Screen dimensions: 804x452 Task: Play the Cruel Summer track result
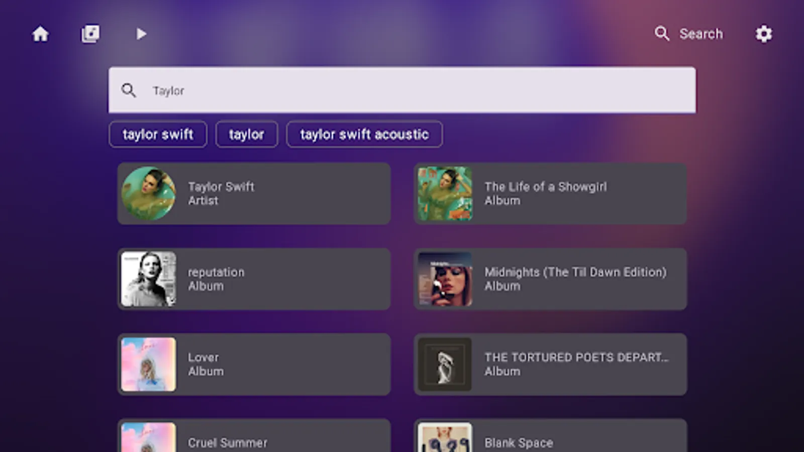pyautogui.click(x=254, y=439)
